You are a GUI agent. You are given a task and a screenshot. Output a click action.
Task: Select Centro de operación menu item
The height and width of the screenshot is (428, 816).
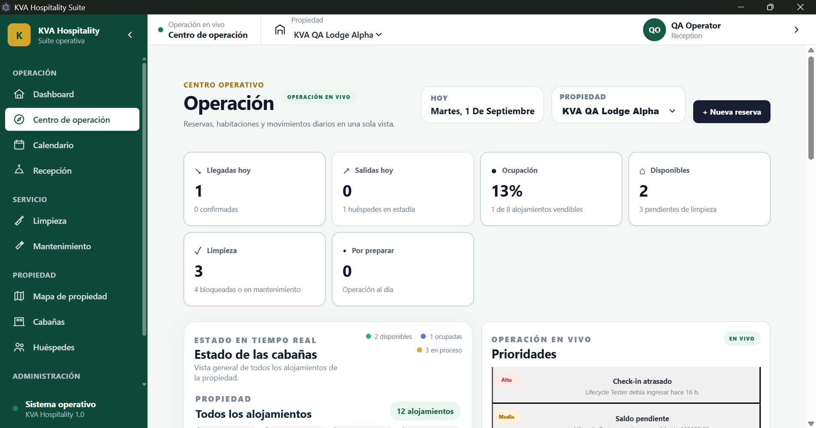(72, 119)
